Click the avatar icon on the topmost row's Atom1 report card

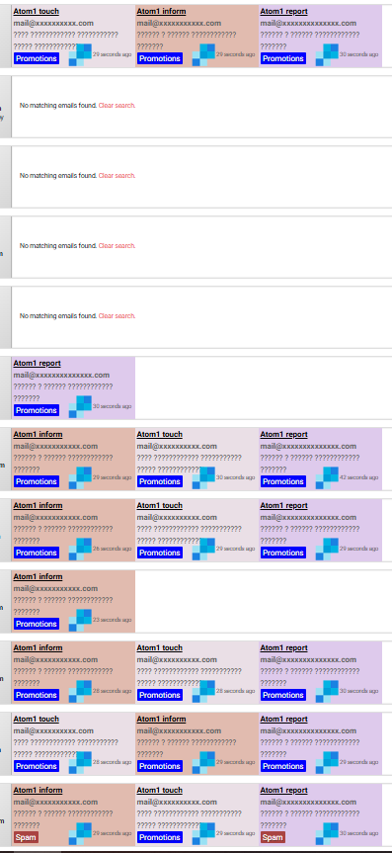click(327, 54)
